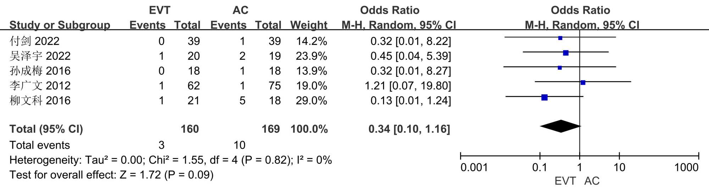Click the blue square for 李广文 2012

point(583,83)
